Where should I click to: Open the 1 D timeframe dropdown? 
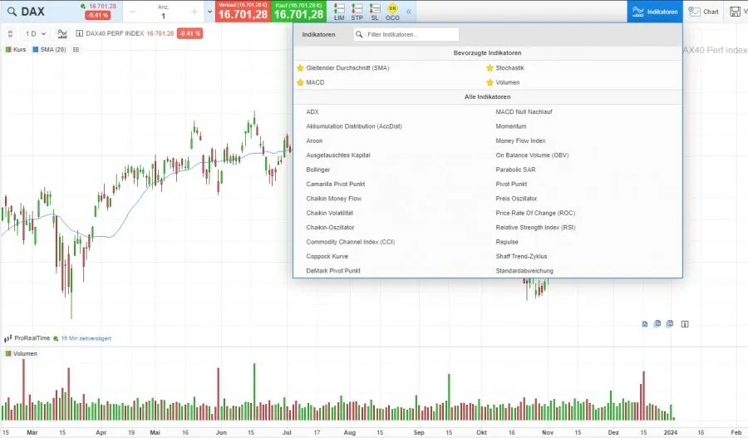(x=36, y=33)
